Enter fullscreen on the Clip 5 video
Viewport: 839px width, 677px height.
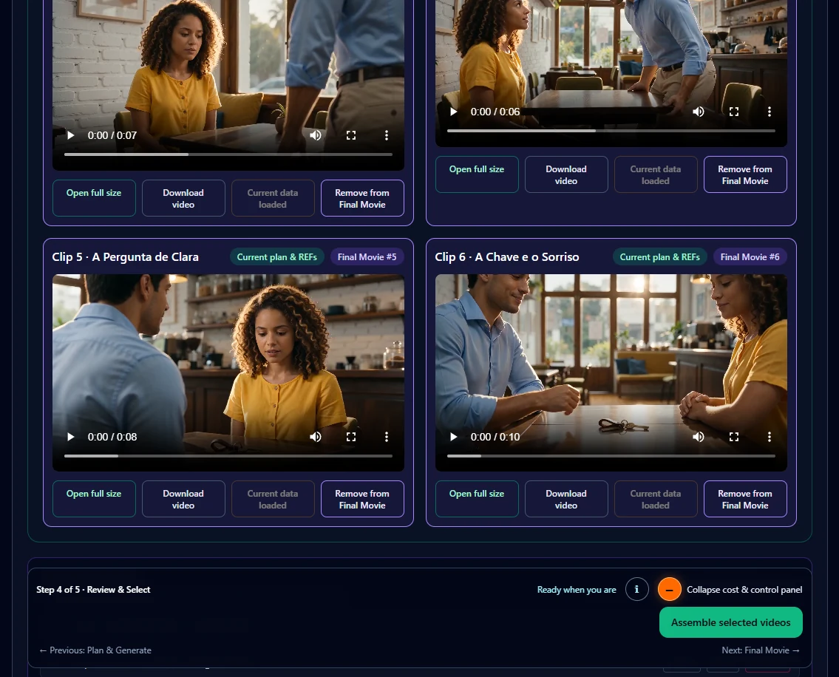[x=351, y=437]
